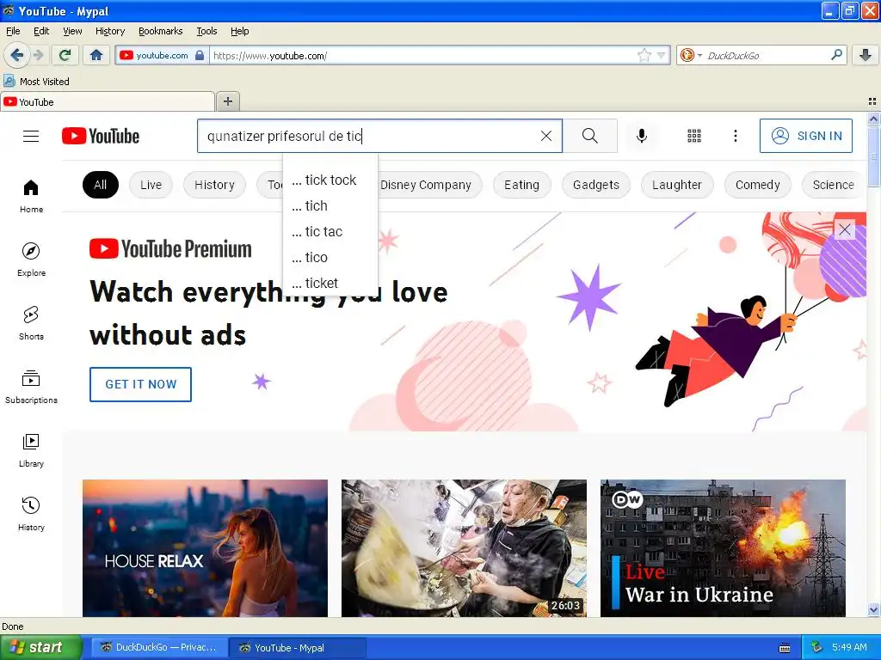
Task: Select the Comedy filter chip
Action: 757,185
